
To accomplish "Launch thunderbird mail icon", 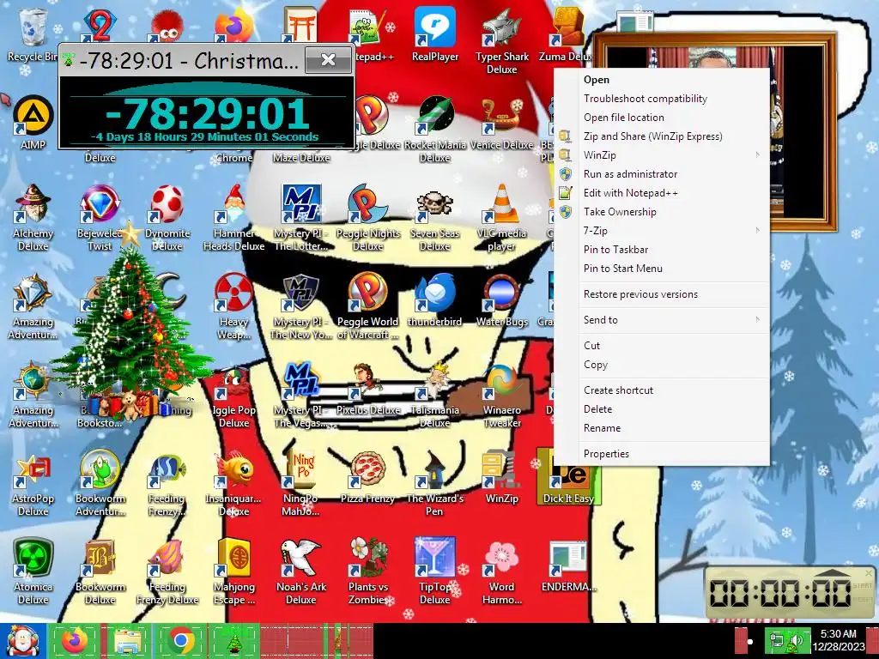I will [x=435, y=300].
